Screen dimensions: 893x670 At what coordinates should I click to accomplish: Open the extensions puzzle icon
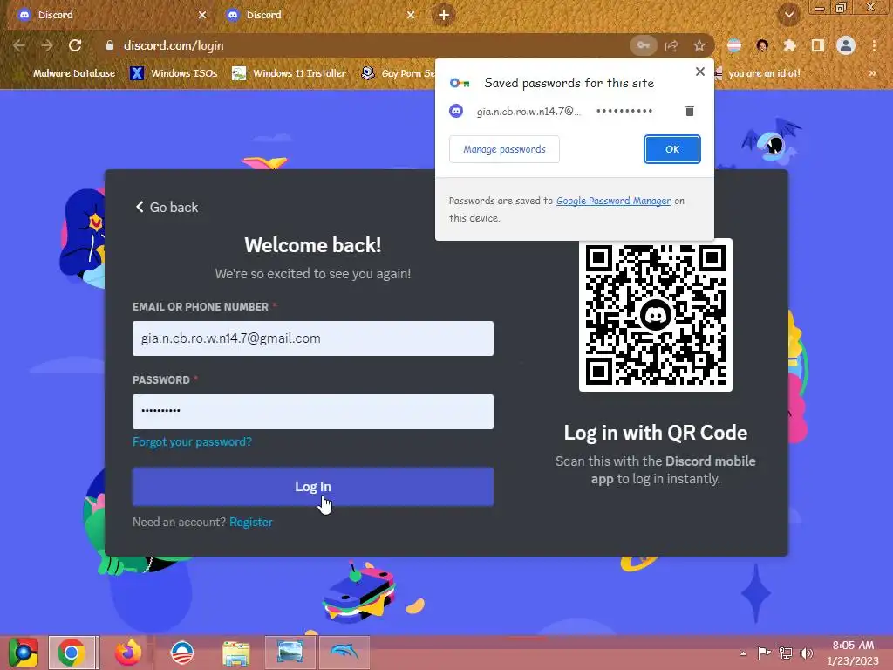(790, 45)
